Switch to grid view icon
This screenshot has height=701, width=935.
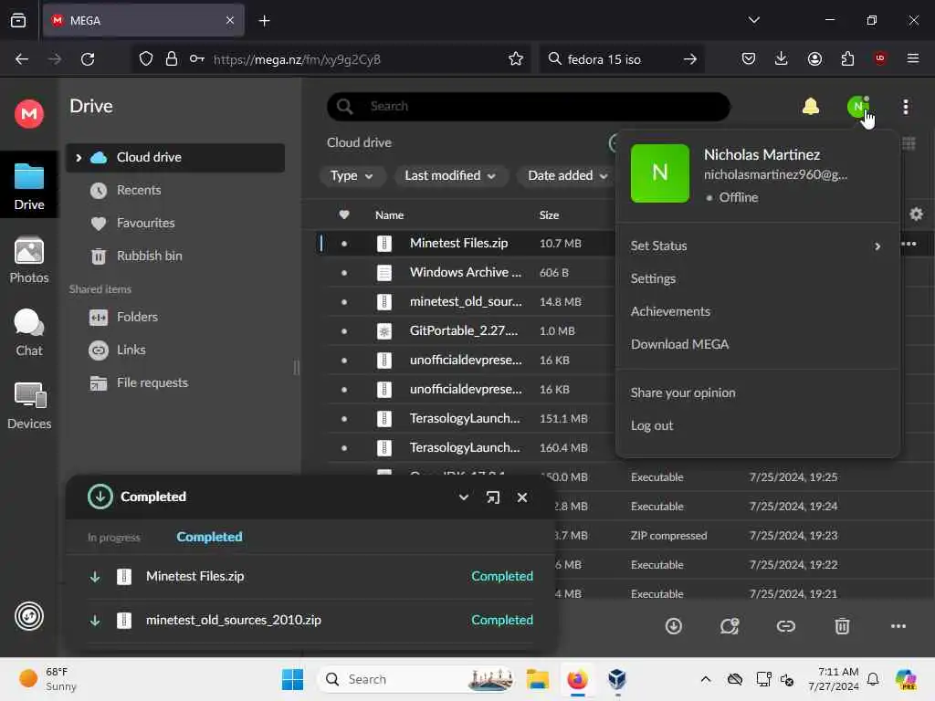point(909,143)
